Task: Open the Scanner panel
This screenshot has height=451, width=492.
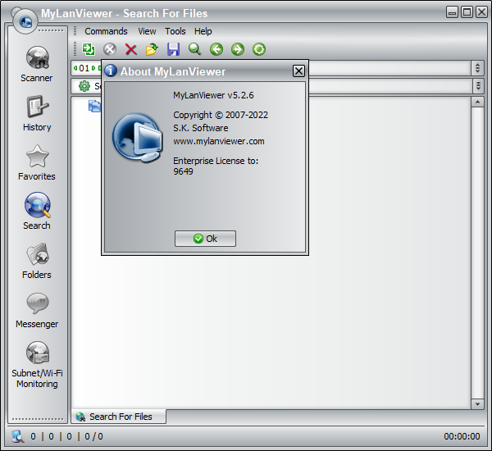Action: pos(37,64)
